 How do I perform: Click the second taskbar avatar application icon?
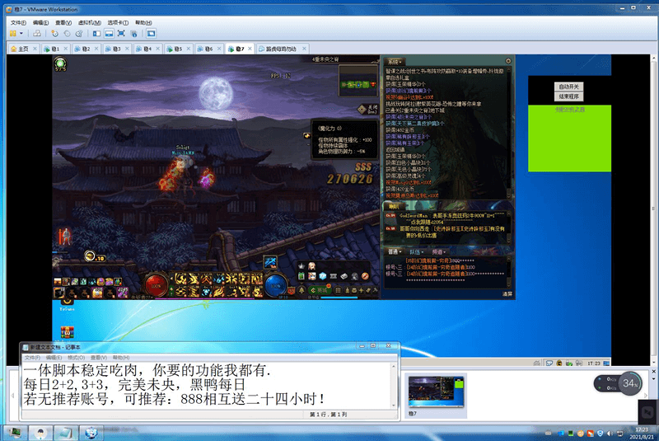[40, 433]
